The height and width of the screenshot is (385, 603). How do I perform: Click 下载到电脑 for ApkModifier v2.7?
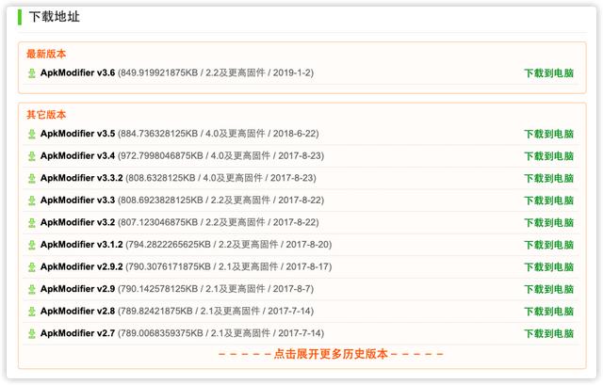548,333
